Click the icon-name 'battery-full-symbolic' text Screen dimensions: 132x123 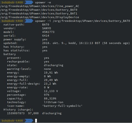[62, 106]
